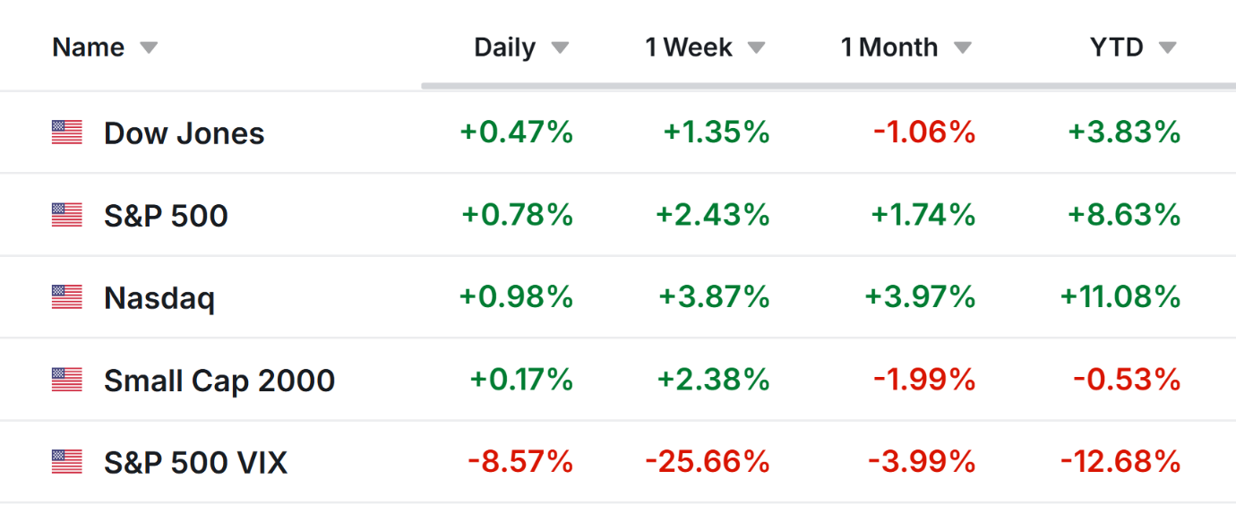
Task: Click the sort arrow next to Name
Action: [149, 47]
